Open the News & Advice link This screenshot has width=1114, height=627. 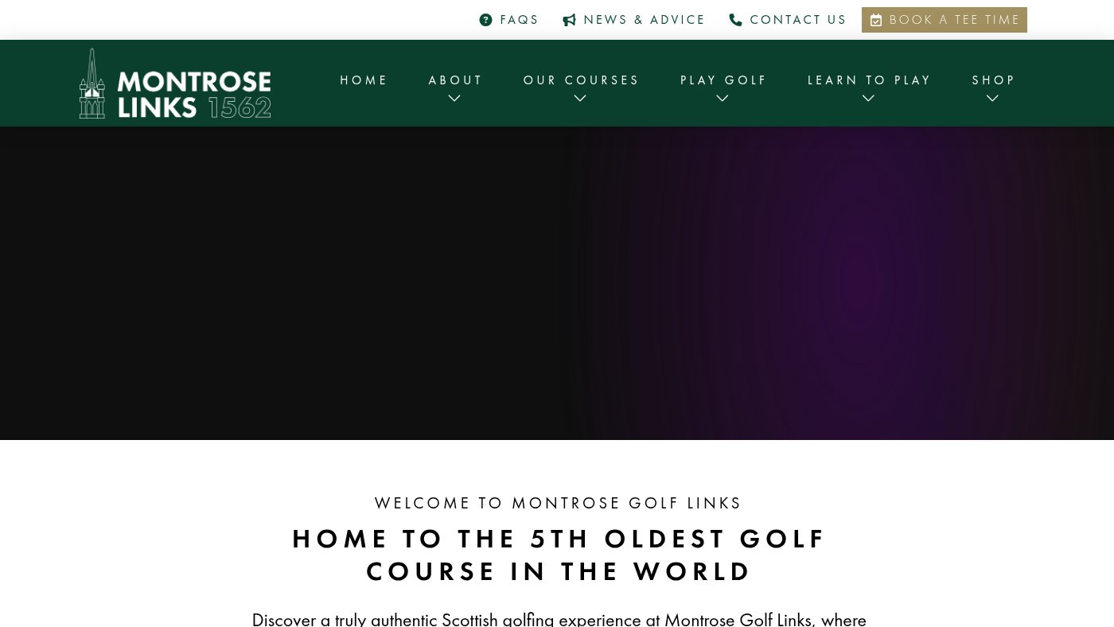[634, 20]
